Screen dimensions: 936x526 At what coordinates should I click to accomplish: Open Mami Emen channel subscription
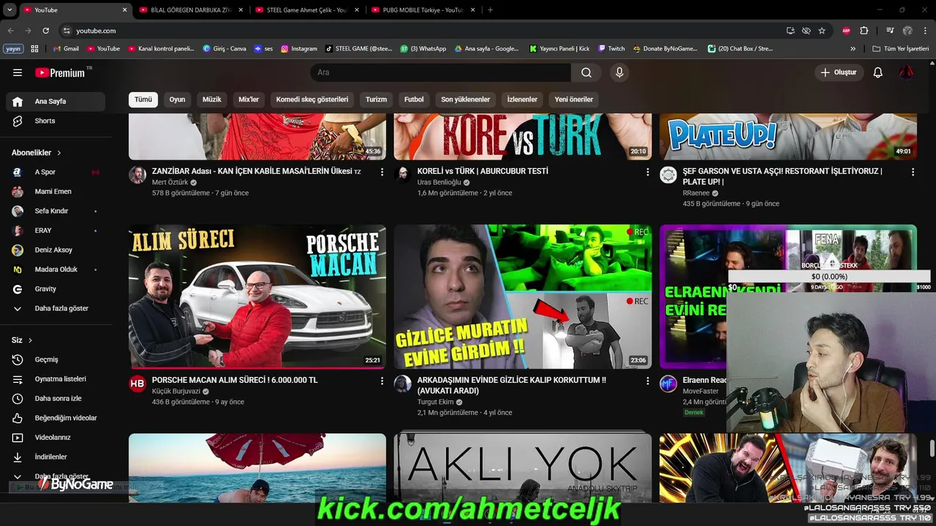[56, 191]
